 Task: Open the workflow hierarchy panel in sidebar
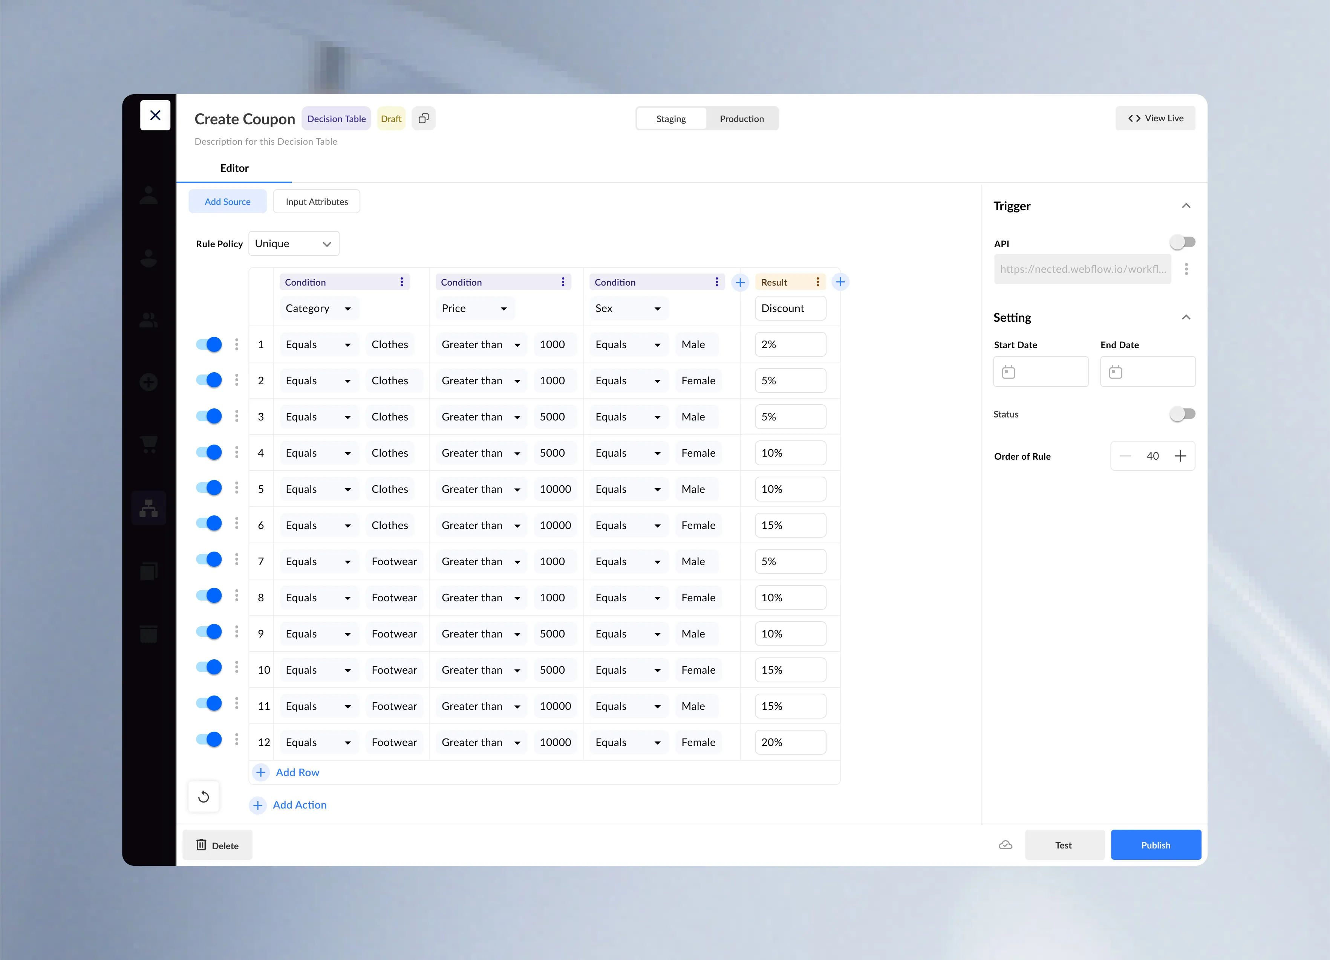point(149,508)
